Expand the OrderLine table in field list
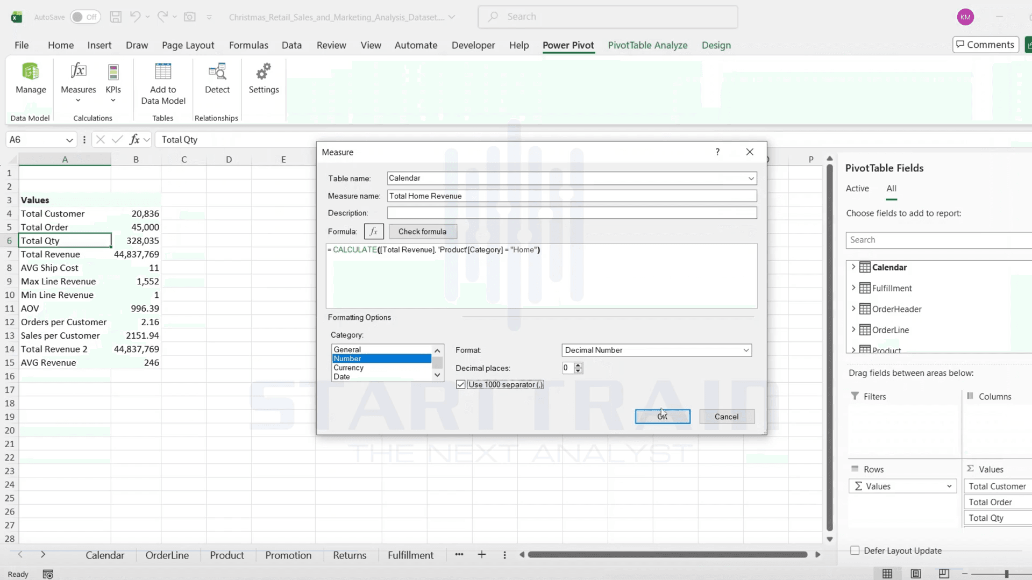The image size is (1032, 580). 853,330
